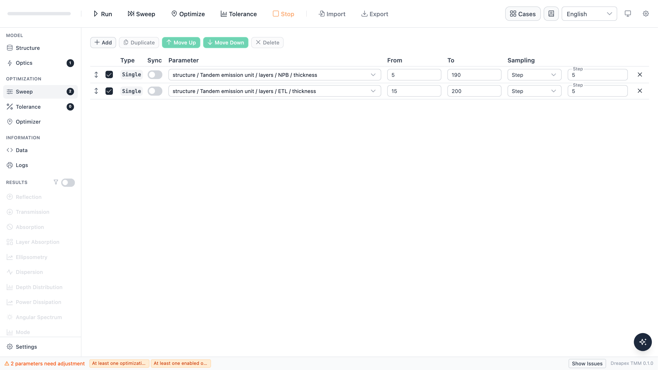
Task: Launch Optimize from the top toolbar
Action: coord(188,14)
